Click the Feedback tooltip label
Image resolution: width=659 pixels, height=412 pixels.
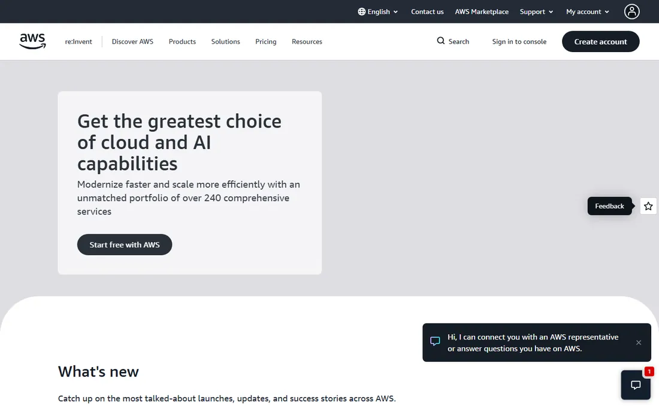609,206
